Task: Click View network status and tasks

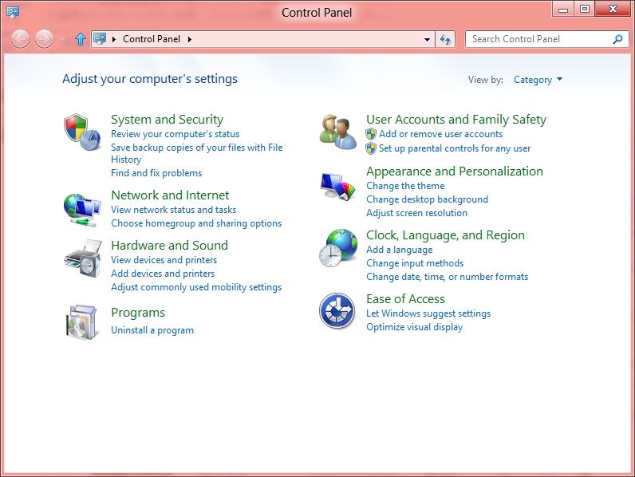Action: pyautogui.click(x=173, y=210)
